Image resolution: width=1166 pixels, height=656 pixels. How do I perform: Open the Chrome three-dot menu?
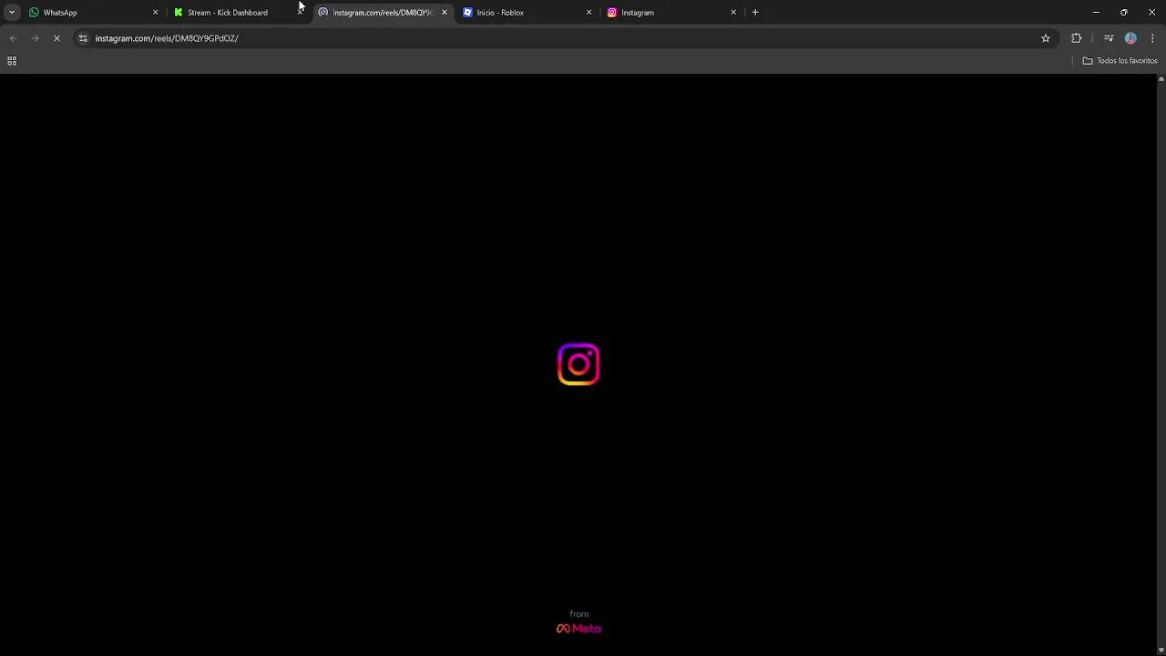tap(1152, 38)
